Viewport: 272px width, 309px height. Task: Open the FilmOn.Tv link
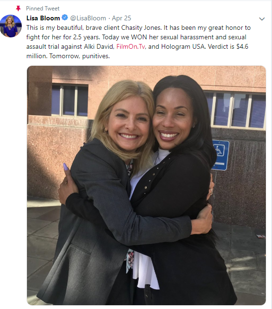coord(131,46)
